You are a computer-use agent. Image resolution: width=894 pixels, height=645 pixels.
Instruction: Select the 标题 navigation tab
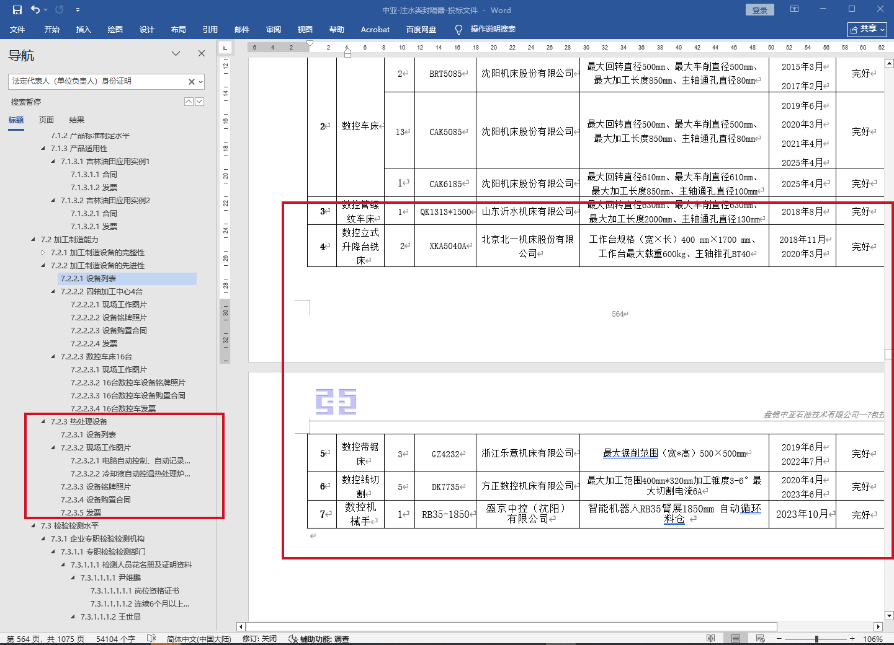pos(16,120)
